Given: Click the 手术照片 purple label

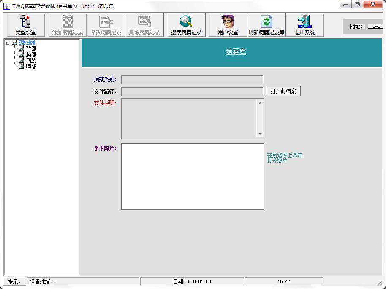Looking at the screenshot, I should [x=105, y=148].
